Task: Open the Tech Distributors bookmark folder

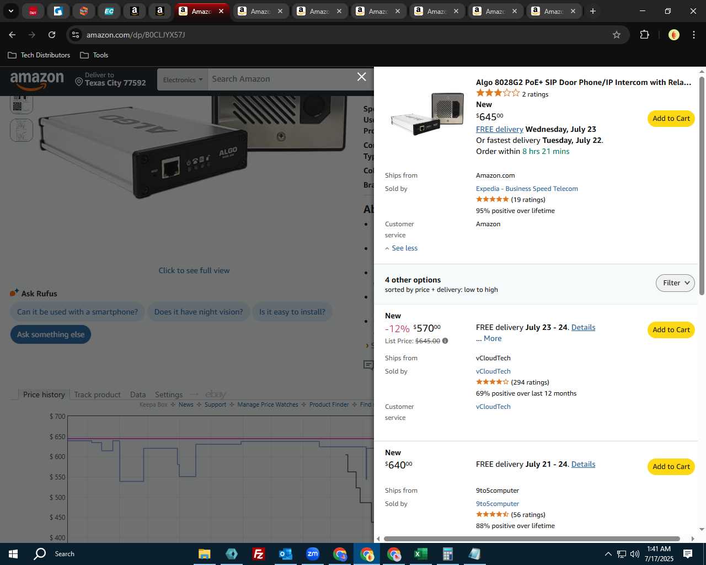Action: tap(39, 55)
